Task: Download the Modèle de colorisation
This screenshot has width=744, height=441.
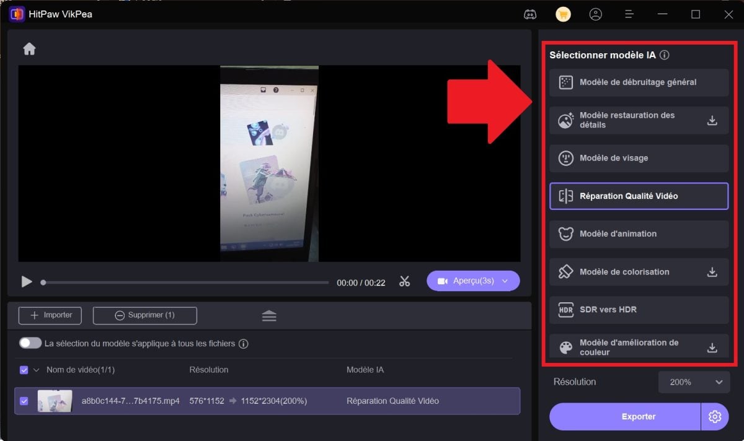Action: (712, 272)
